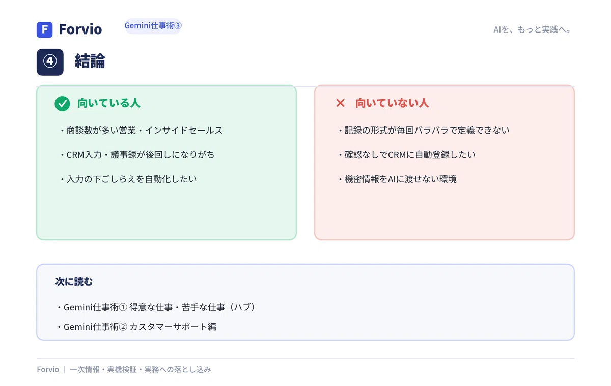Click the footer Forvio 一次情報・実機検証 text
This screenshot has height=386, width=611.
124,370
